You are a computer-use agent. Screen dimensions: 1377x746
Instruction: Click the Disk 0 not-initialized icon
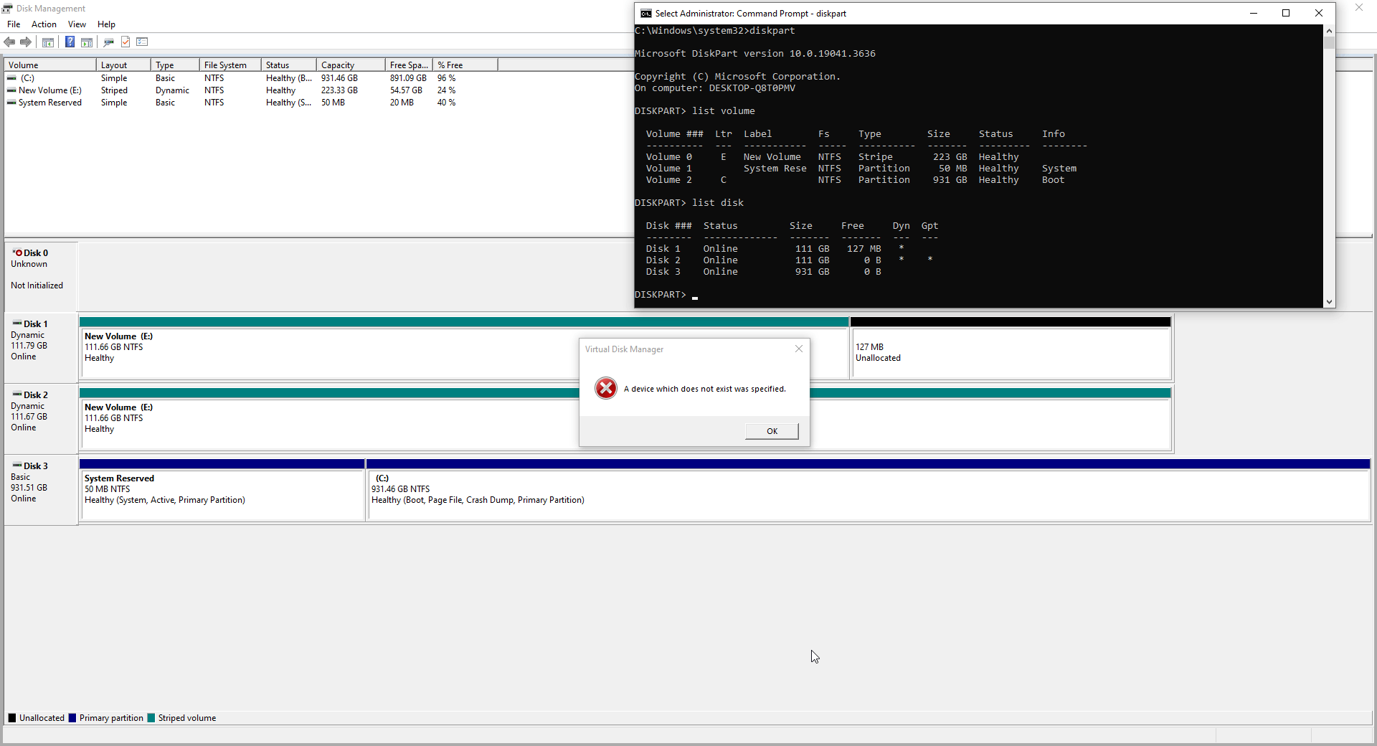(17, 252)
